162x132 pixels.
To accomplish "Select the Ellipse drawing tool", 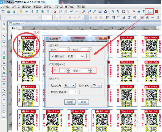I will [x=4, y=47].
